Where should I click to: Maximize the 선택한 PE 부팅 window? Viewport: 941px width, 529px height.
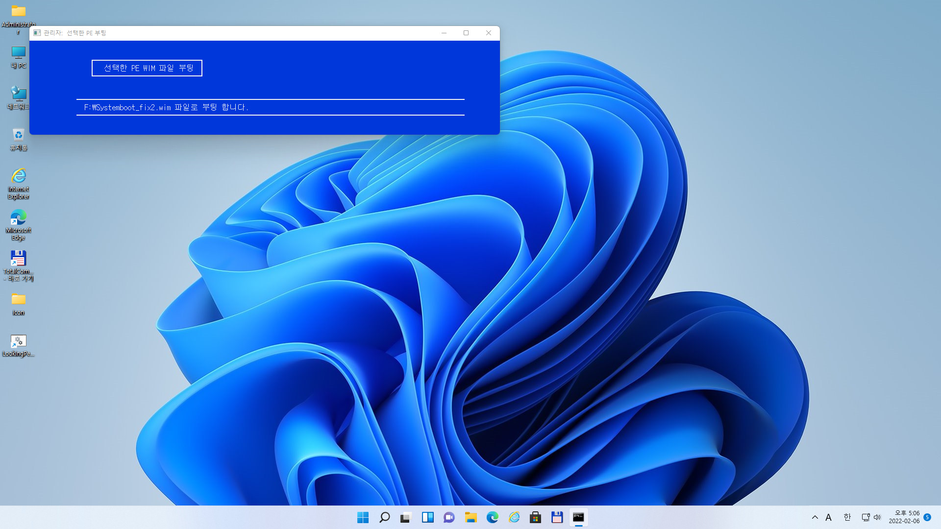click(x=466, y=33)
